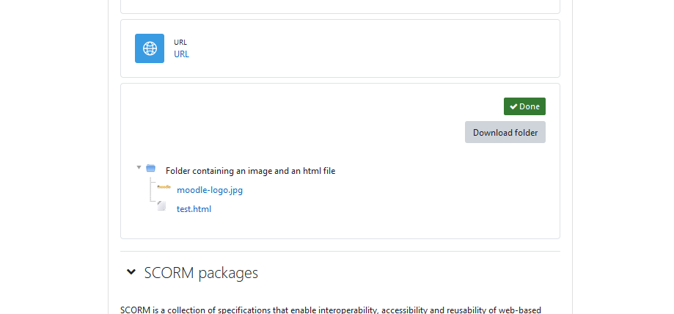Image resolution: width=674 pixels, height=314 pixels.
Task: Click the moodle-logo.jpg thumbnail image
Action: (x=164, y=187)
